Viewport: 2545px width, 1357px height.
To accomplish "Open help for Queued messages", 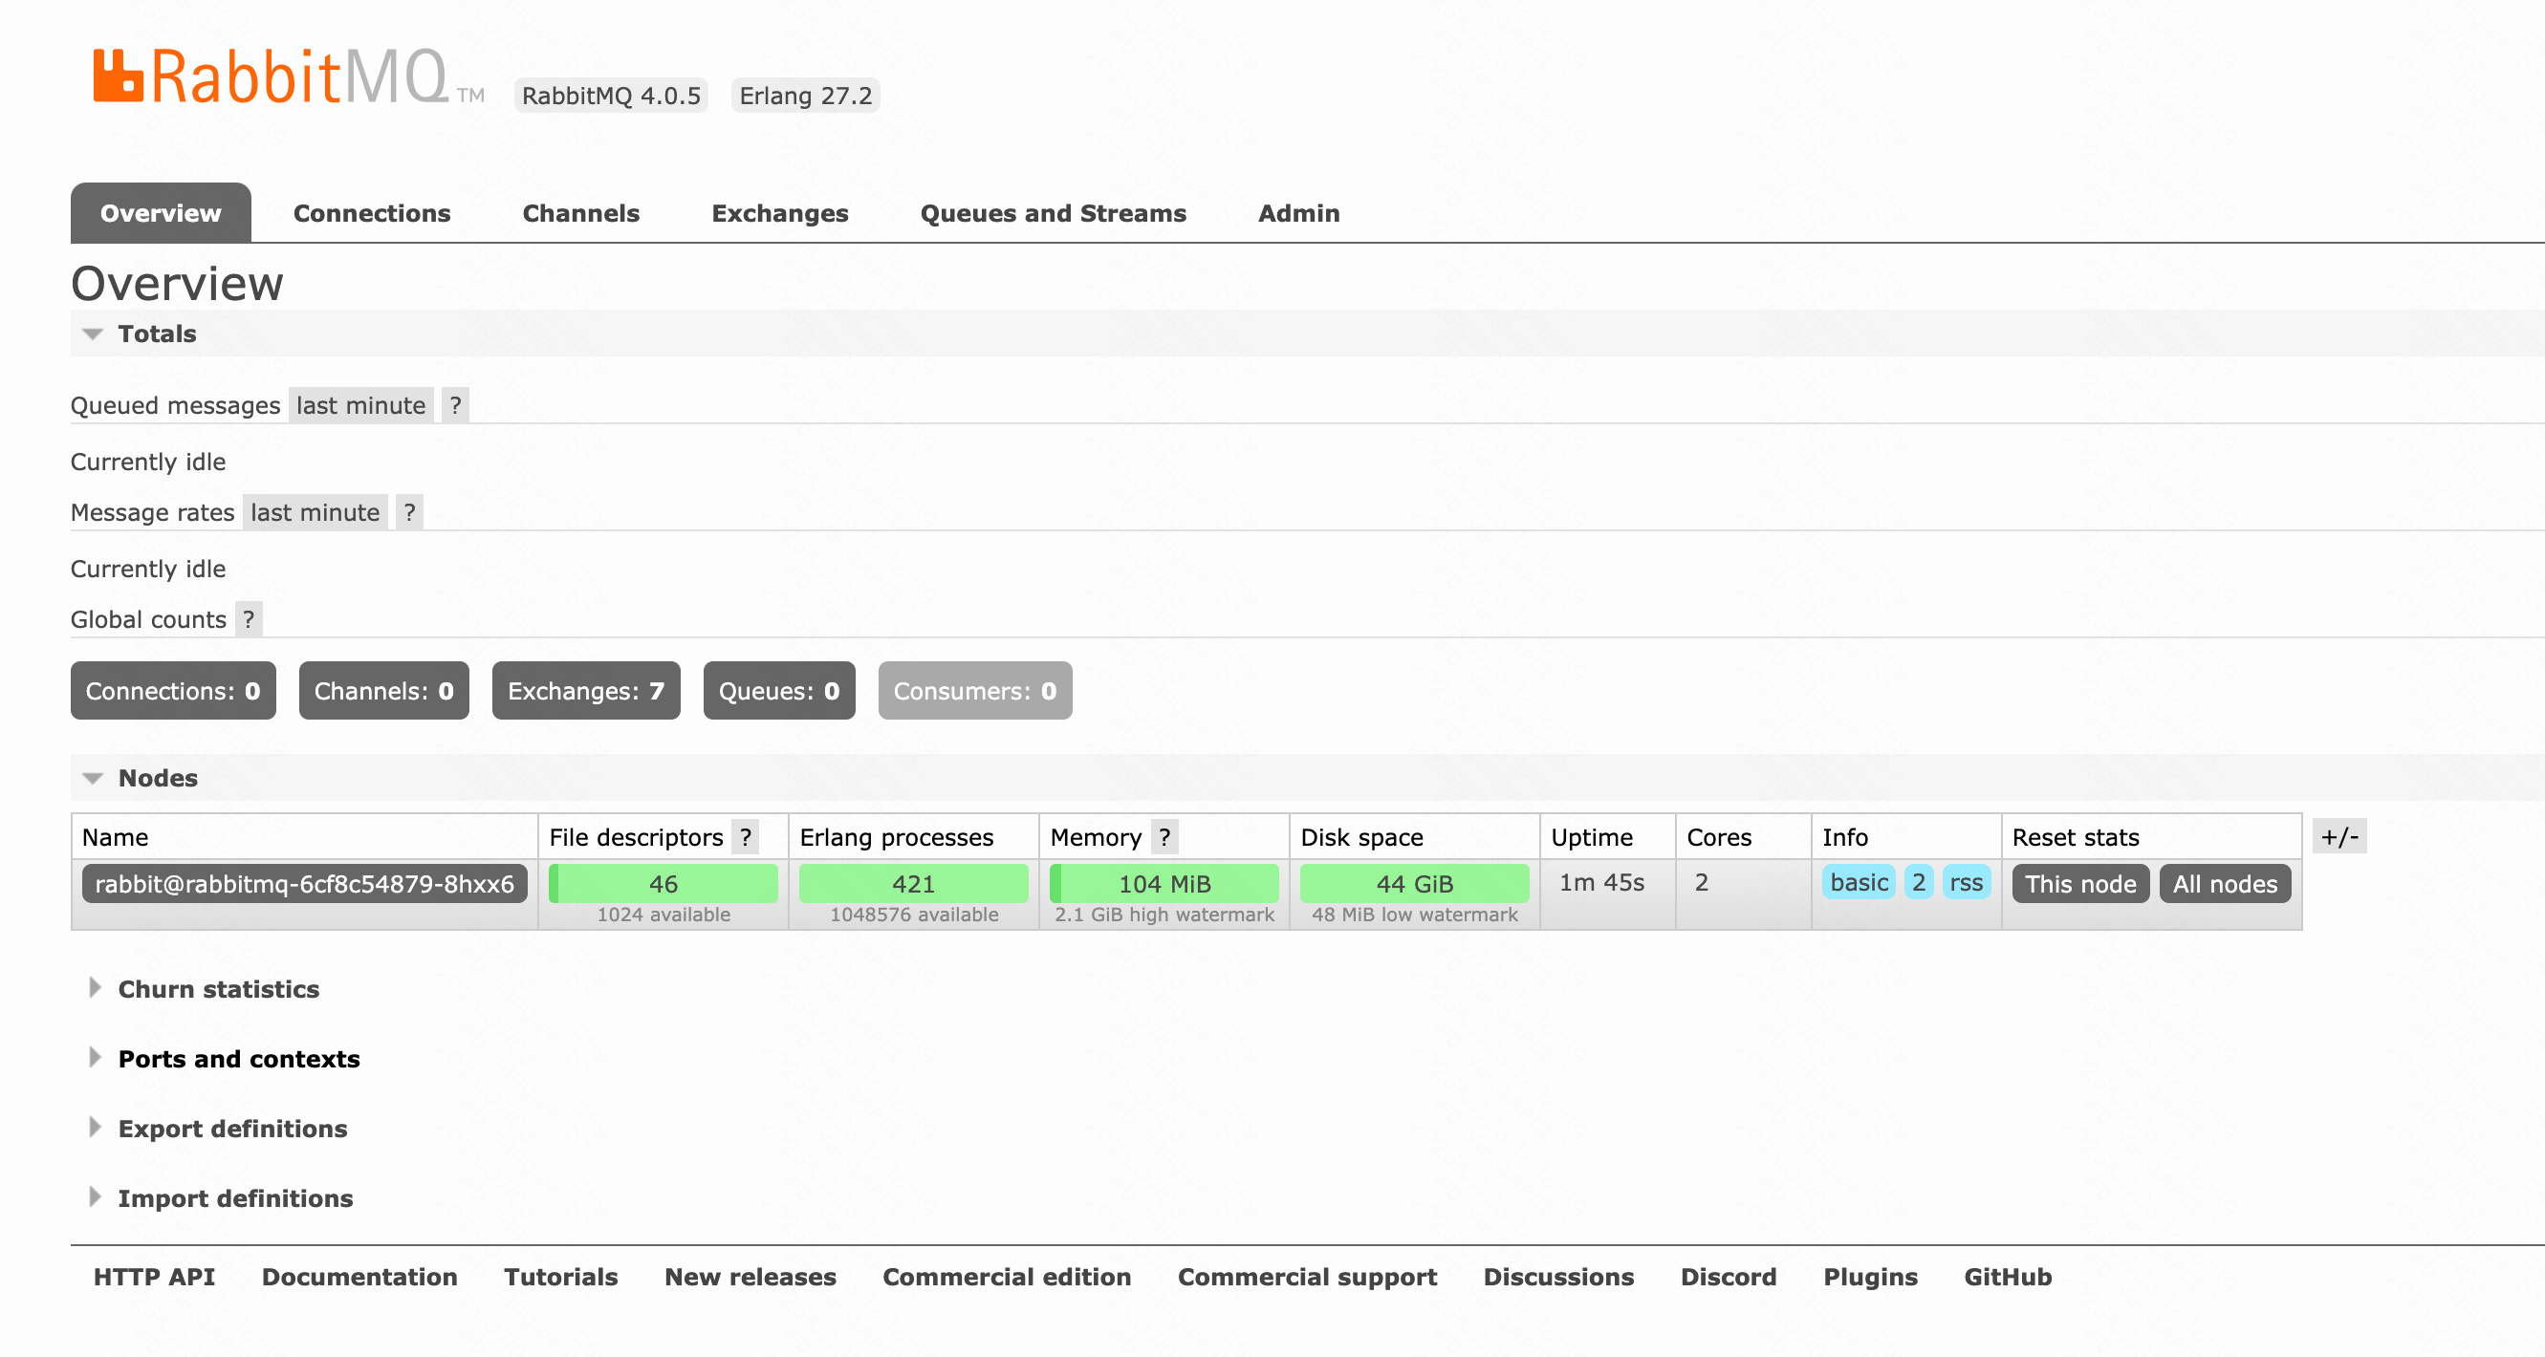I will point(454,405).
